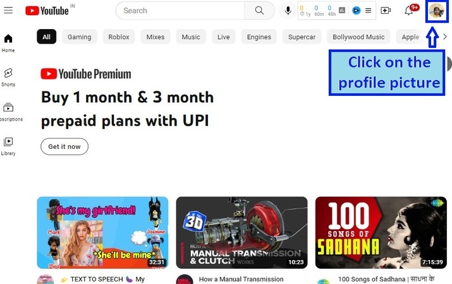Click the search magnifier button

tap(259, 11)
